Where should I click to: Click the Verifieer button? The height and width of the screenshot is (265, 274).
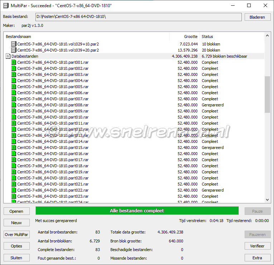pyautogui.click(x=258, y=246)
